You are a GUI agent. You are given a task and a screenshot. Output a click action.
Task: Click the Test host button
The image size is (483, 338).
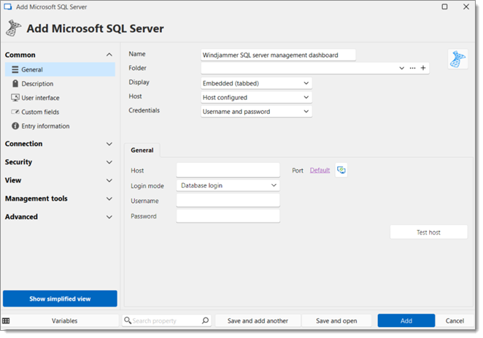pyautogui.click(x=428, y=232)
